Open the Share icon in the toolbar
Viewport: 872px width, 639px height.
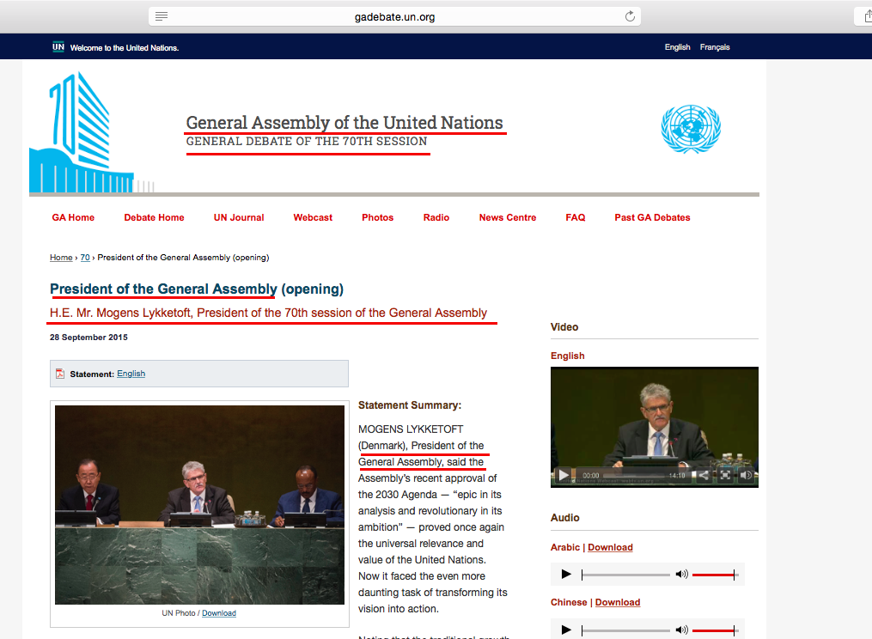[x=868, y=16]
